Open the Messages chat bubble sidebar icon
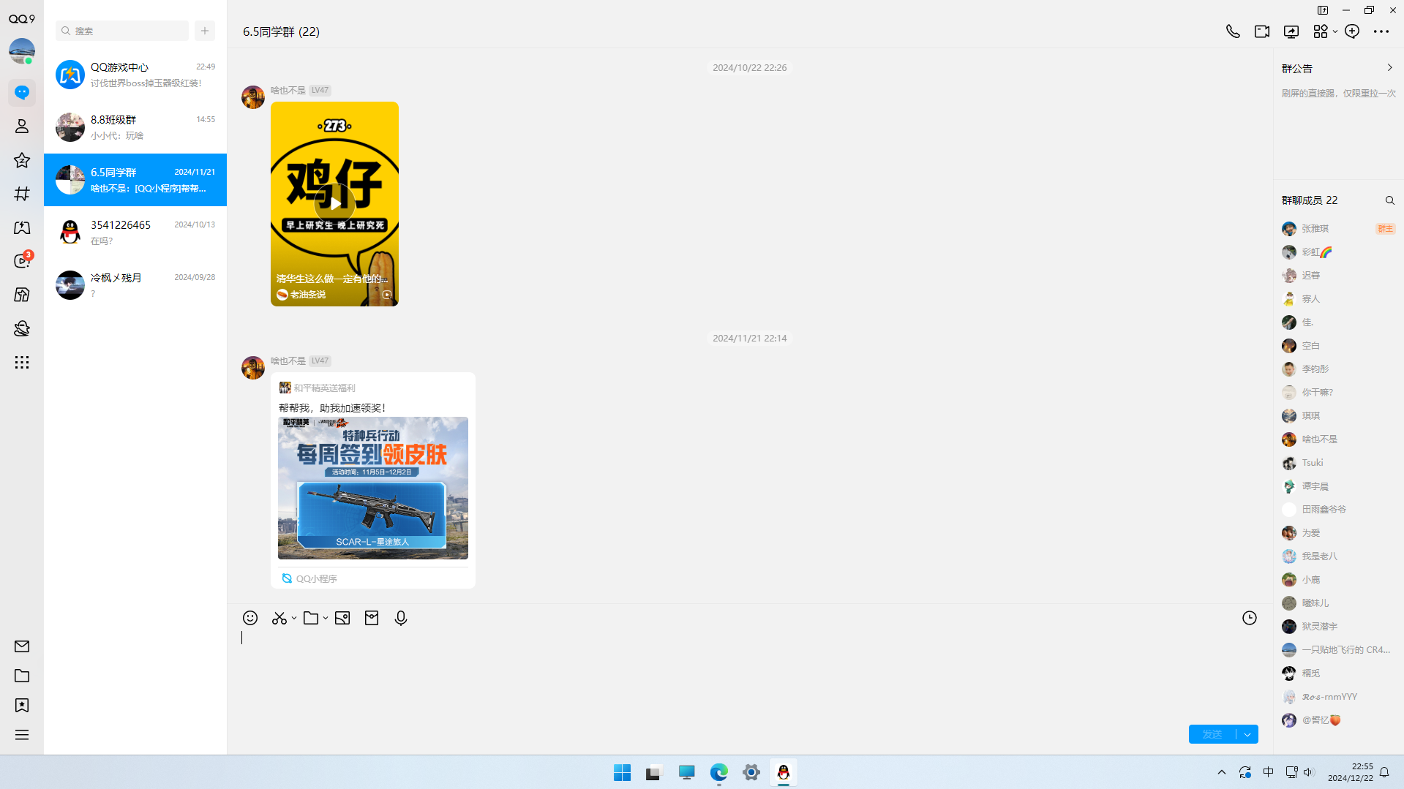The image size is (1404, 789). (x=22, y=92)
